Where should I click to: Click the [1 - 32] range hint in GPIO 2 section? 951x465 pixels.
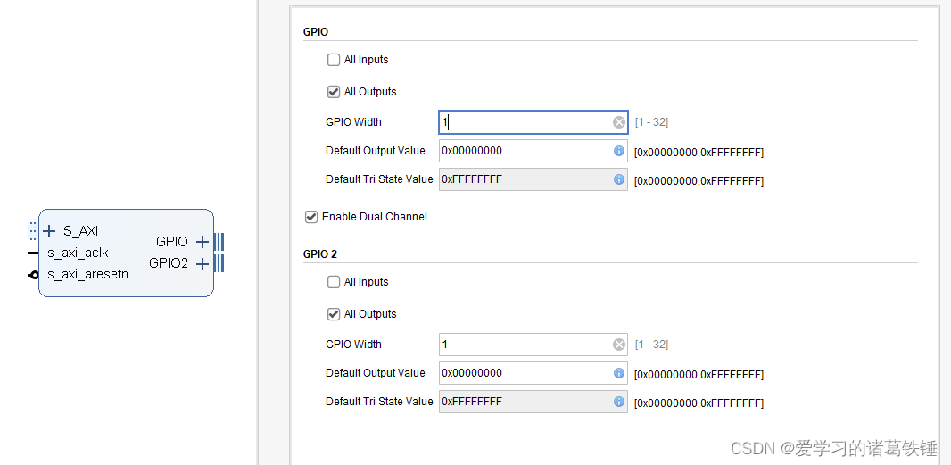coord(651,345)
